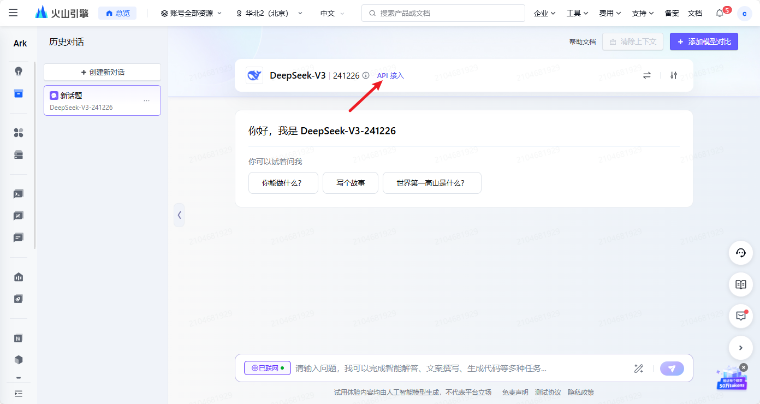Open the 总览 overview button
This screenshot has width=760, height=404.
click(x=117, y=13)
